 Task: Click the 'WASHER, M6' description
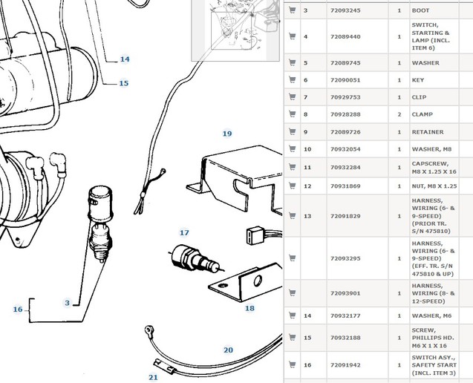431,315
